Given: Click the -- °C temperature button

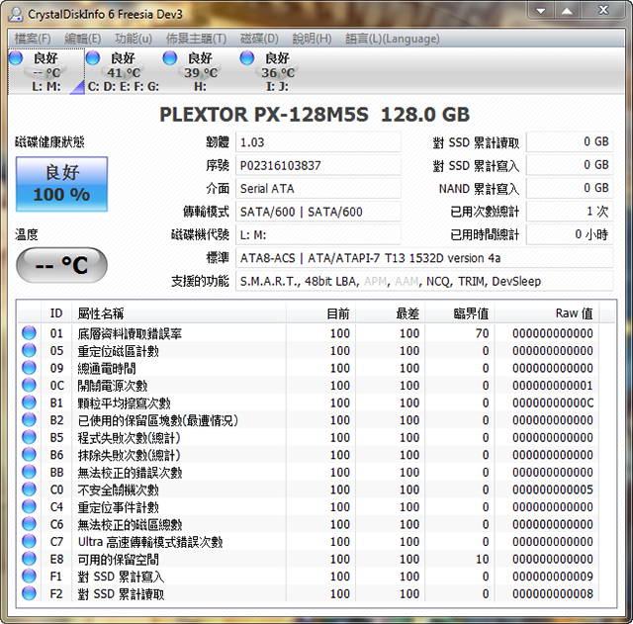Looking at the screenshot, I should click(61, 265).
